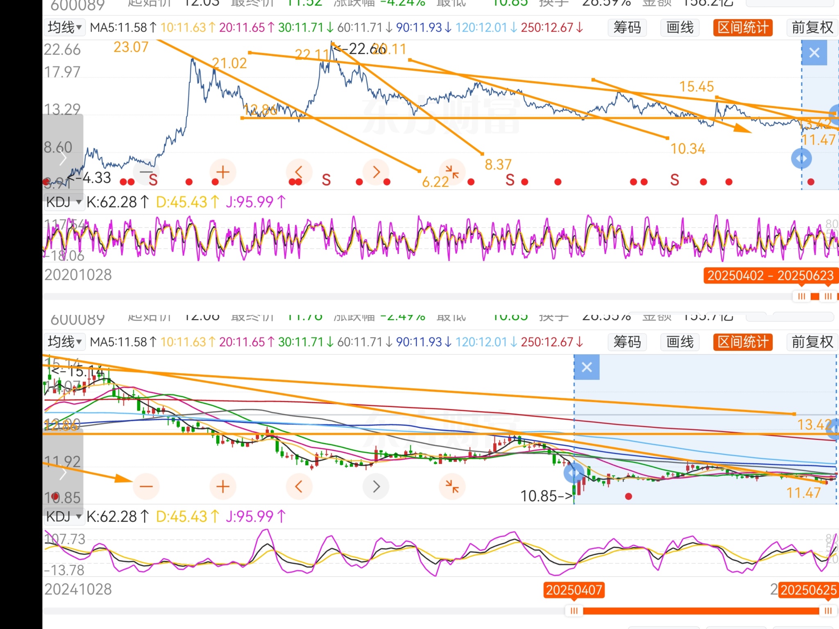This screenshot has width=839, height=629.
Task: Open 画线 drawing tool in upper chart
Action: point(680,27)
